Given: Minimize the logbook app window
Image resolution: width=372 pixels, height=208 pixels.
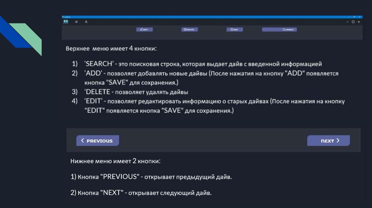Looking at the screenshot, I should (x=347, y=22).
